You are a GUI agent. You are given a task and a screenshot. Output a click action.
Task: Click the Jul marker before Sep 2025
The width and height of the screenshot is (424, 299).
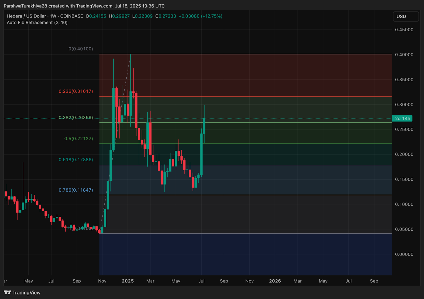click(201, 281)
